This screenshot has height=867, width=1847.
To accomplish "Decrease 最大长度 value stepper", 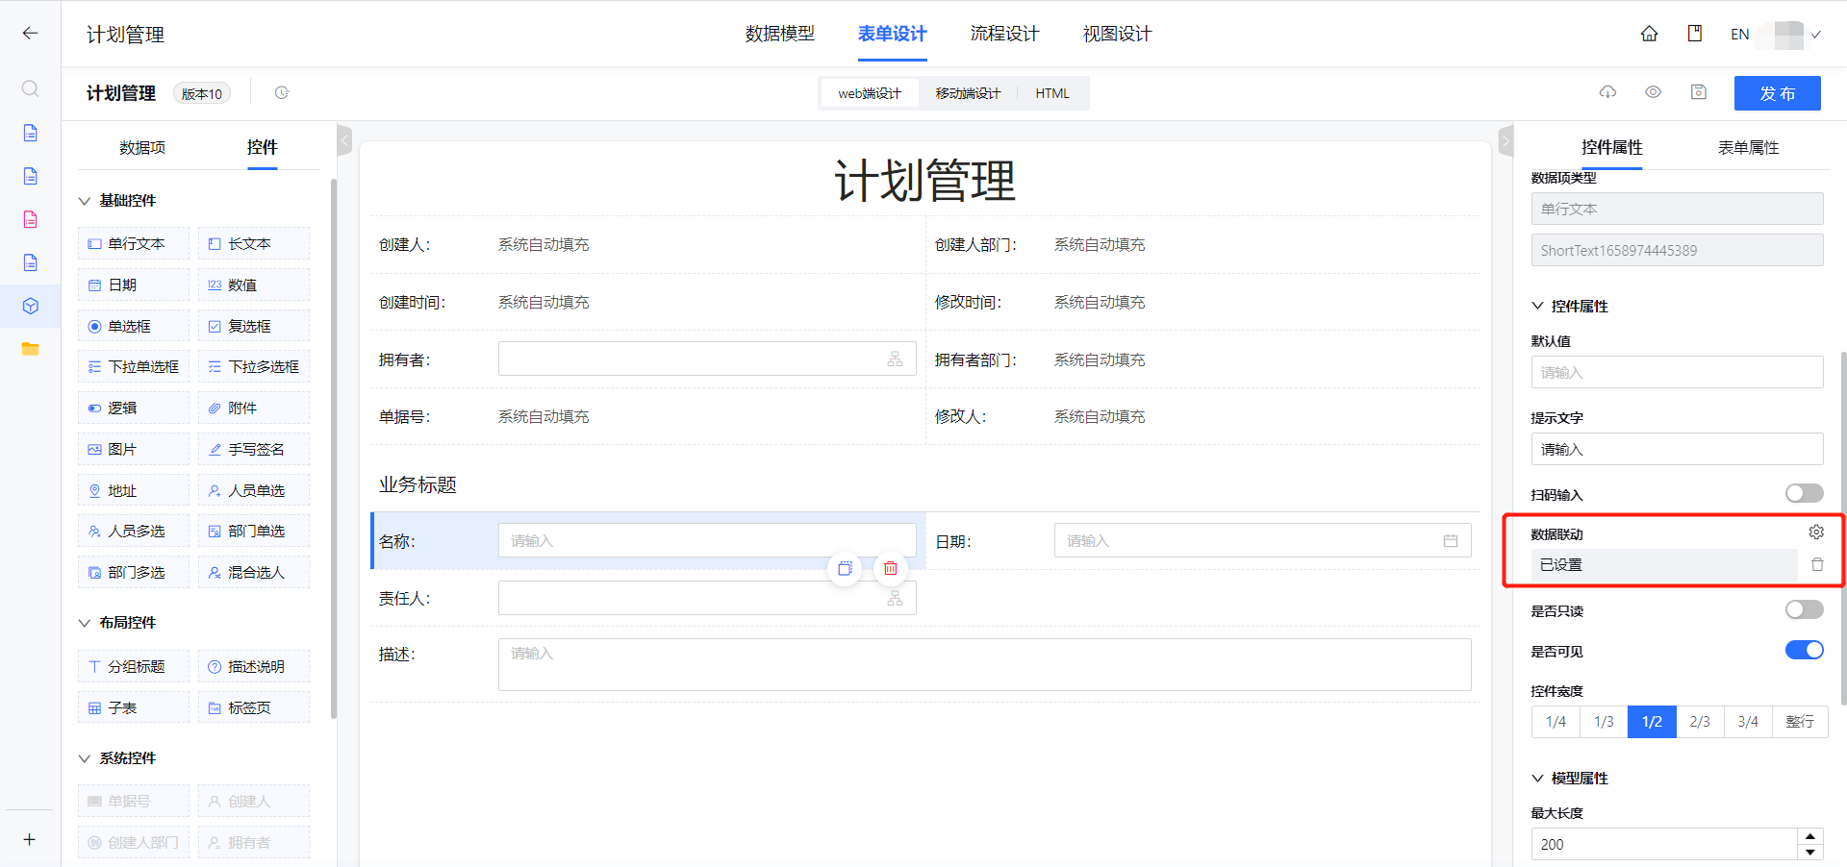I will [1810, 852].
